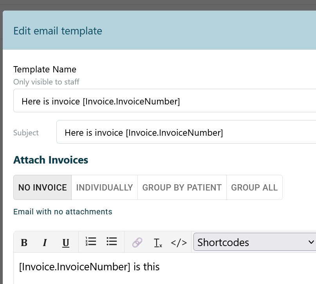Click the 'Subject' label
Viewport: 316px width, 284px height.
point(26,133)
